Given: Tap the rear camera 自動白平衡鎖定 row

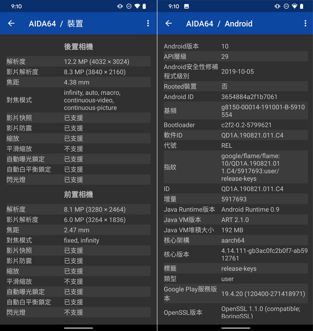Looking at the screenshot, I should [x=79, y=169].
